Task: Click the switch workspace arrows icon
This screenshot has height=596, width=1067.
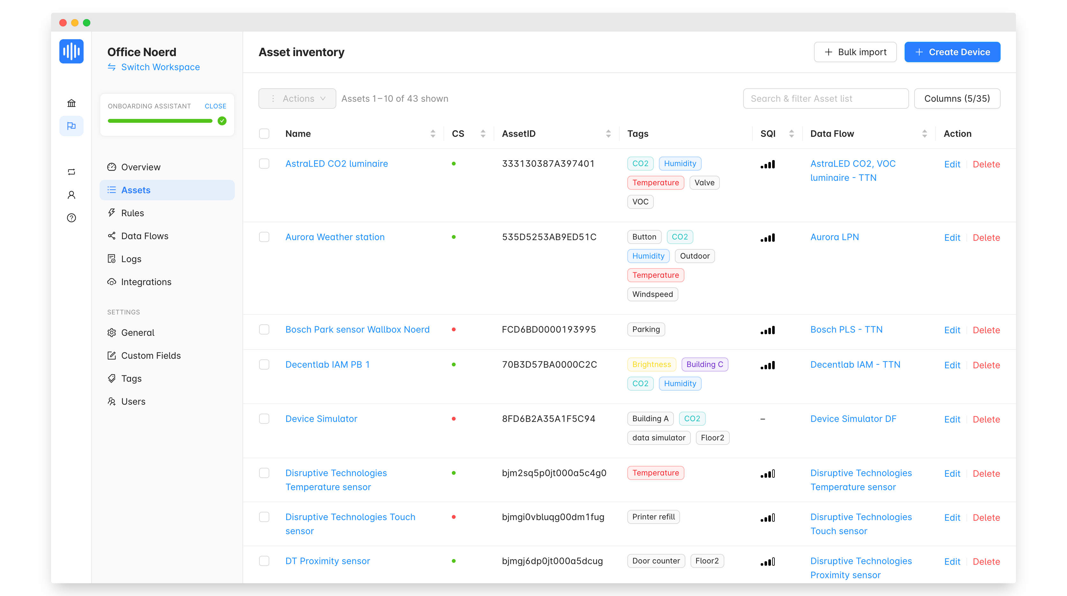Action: (x=112, y=67)
